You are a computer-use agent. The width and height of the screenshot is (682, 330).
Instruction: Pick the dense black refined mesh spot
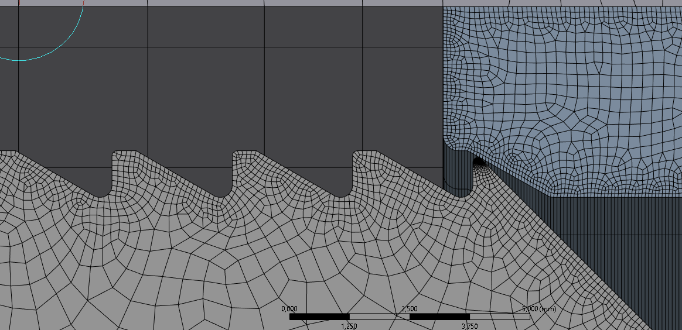click(479, 161)
